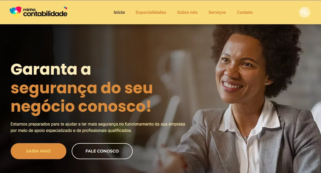Screen dimensions: 321x173
Task: Open the Serviços navigation link
Action: 217,12
